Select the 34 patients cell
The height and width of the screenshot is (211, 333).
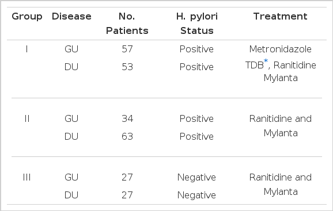[x=127, y=118]
